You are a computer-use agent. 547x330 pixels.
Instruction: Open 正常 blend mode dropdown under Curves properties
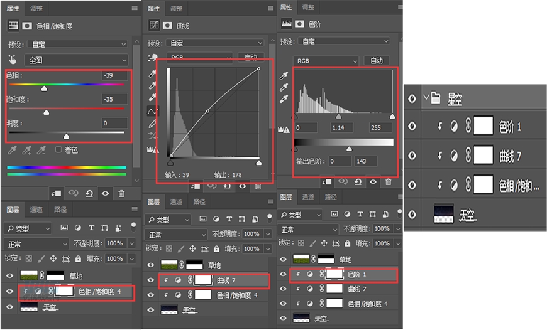(176, 235)
